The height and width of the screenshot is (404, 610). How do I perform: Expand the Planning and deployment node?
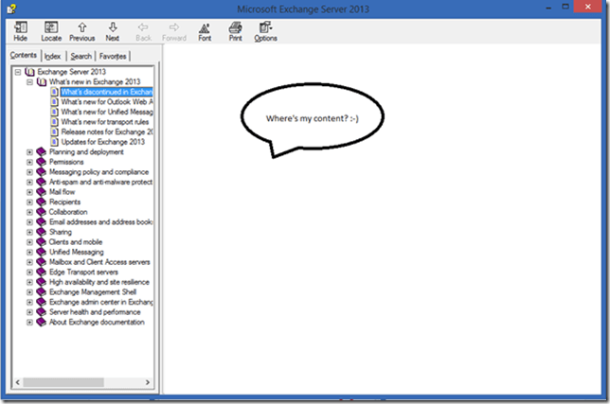click(x=29, y=151)
